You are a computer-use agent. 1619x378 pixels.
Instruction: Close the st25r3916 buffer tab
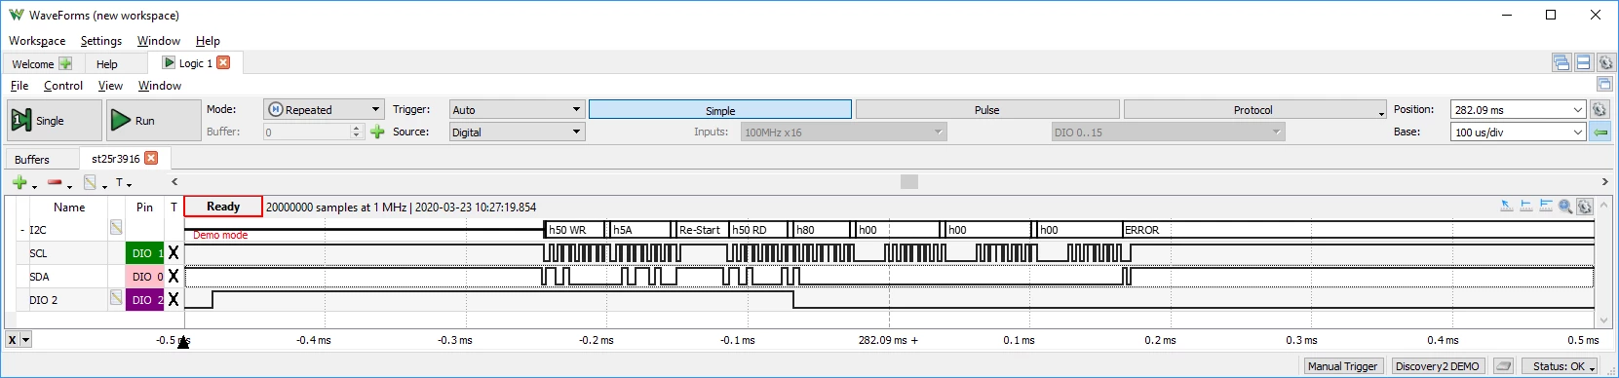(x=151, y=158)
